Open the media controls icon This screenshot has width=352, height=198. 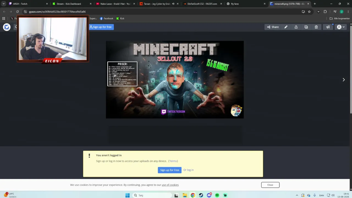[335, 12]
